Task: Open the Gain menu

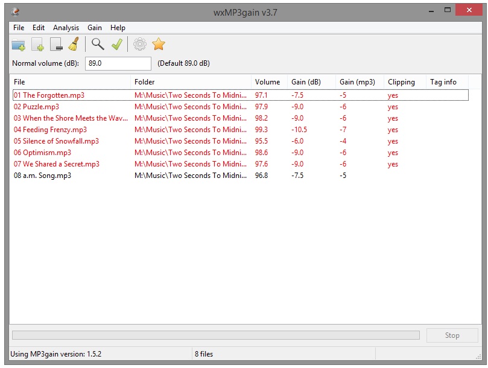Action: [95, 28]
